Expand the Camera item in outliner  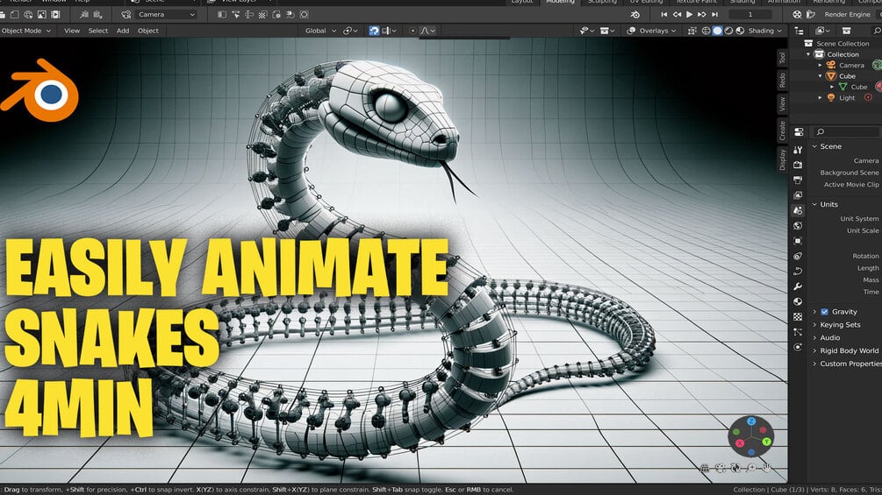(x=820, y=65)
